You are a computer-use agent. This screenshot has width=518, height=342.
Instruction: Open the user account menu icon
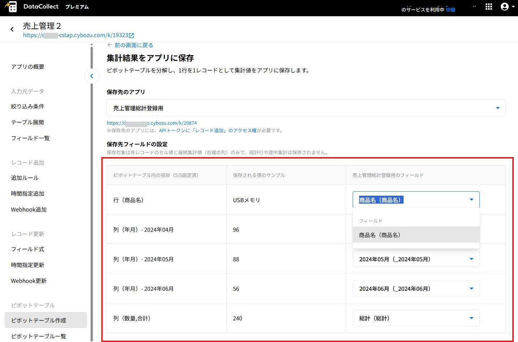tap(505, 7)
